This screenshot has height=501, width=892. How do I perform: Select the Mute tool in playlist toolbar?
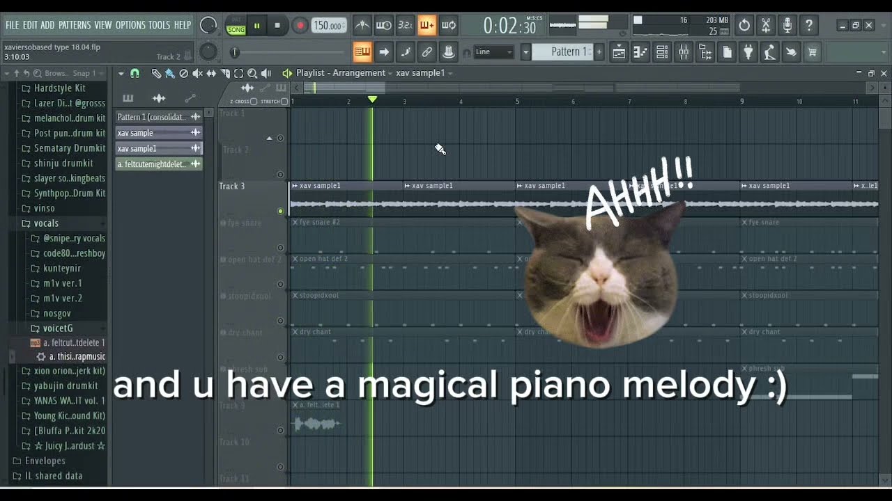pyautogui.click(x=197, y=73)
